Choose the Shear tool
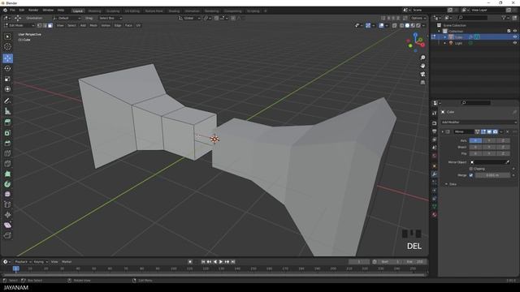Screen dimensions: 520x292 pyautogui.click(x=7, y=225)
